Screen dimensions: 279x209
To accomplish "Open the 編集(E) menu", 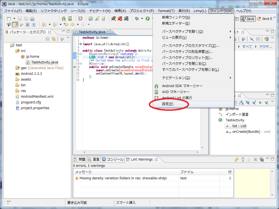I will click(x=31, y=11).
